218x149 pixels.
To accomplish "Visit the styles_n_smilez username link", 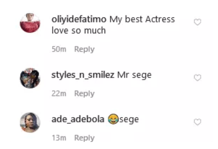I will click(x=83, y=76).
